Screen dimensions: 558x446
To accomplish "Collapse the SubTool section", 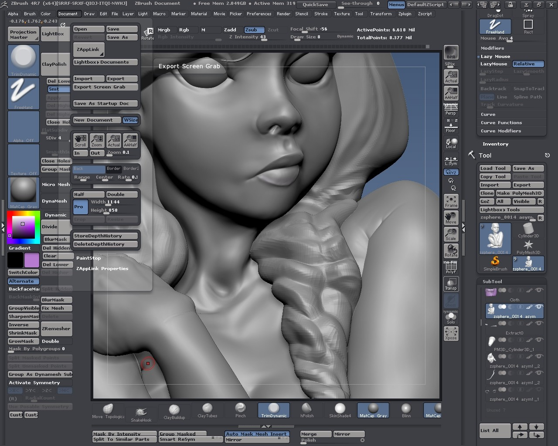I will (x=492, y=282).
